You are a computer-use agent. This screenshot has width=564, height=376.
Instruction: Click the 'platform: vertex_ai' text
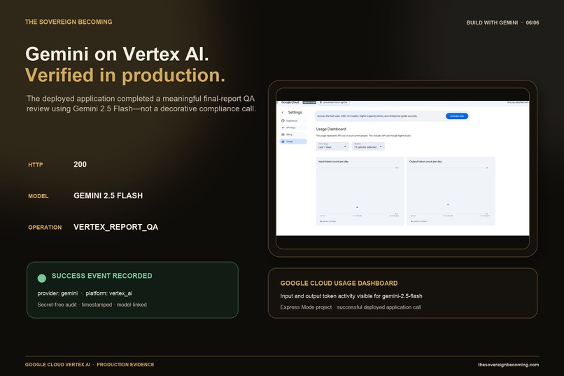pos(109,293)
